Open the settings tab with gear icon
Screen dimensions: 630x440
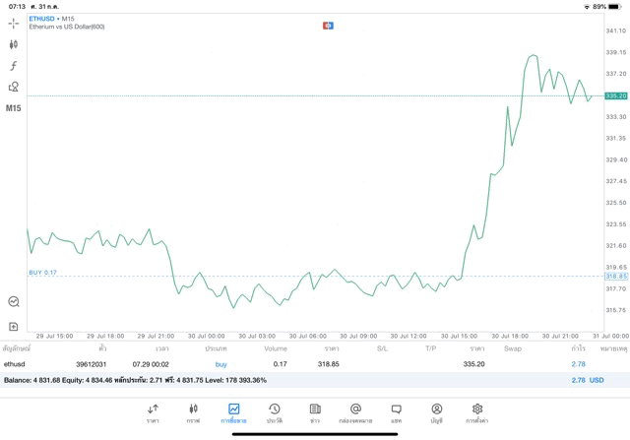pos(476,413)
